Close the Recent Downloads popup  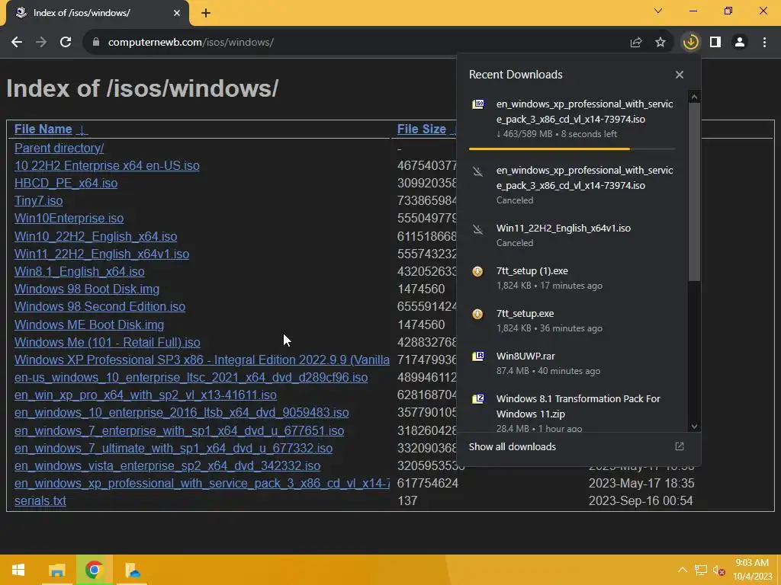click(x=680, y=75)
